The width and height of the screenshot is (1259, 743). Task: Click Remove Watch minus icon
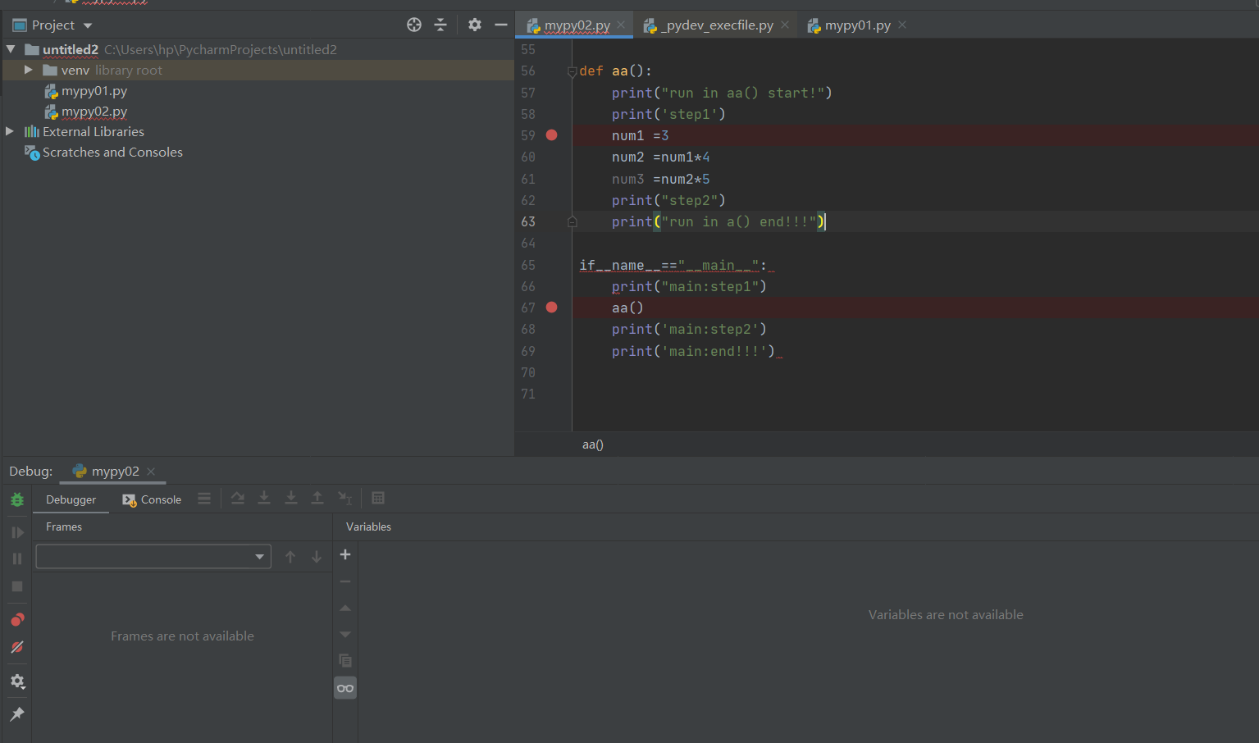345,581
